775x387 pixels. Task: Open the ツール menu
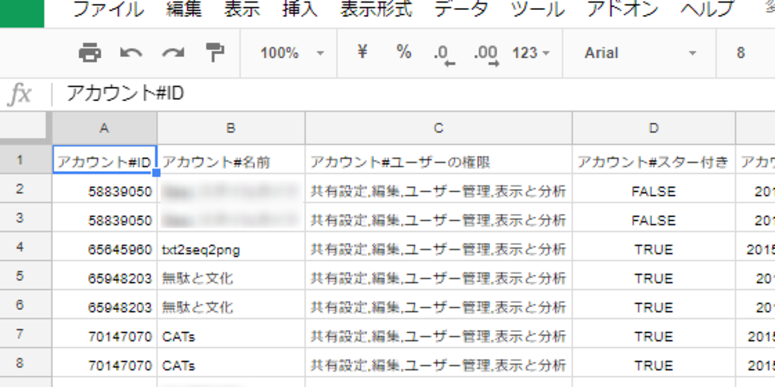click(538, 10)
